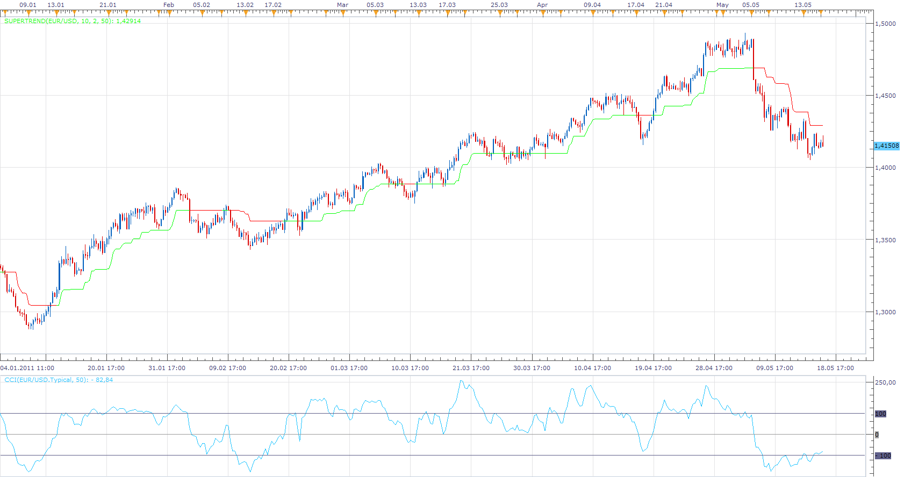Screen dimensions: 904x477
Task: Click the orange marker under date 09.01
Action: [28, 12]
